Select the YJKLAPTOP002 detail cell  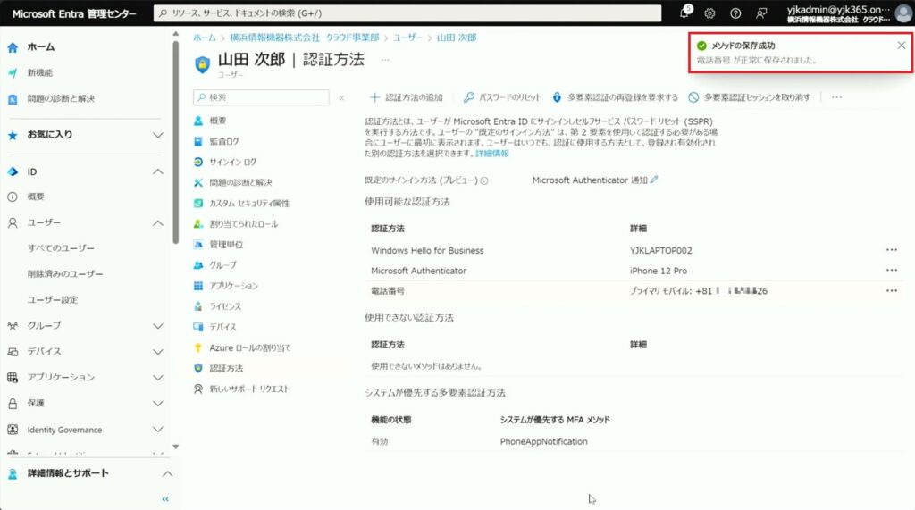tap(660, 250)
